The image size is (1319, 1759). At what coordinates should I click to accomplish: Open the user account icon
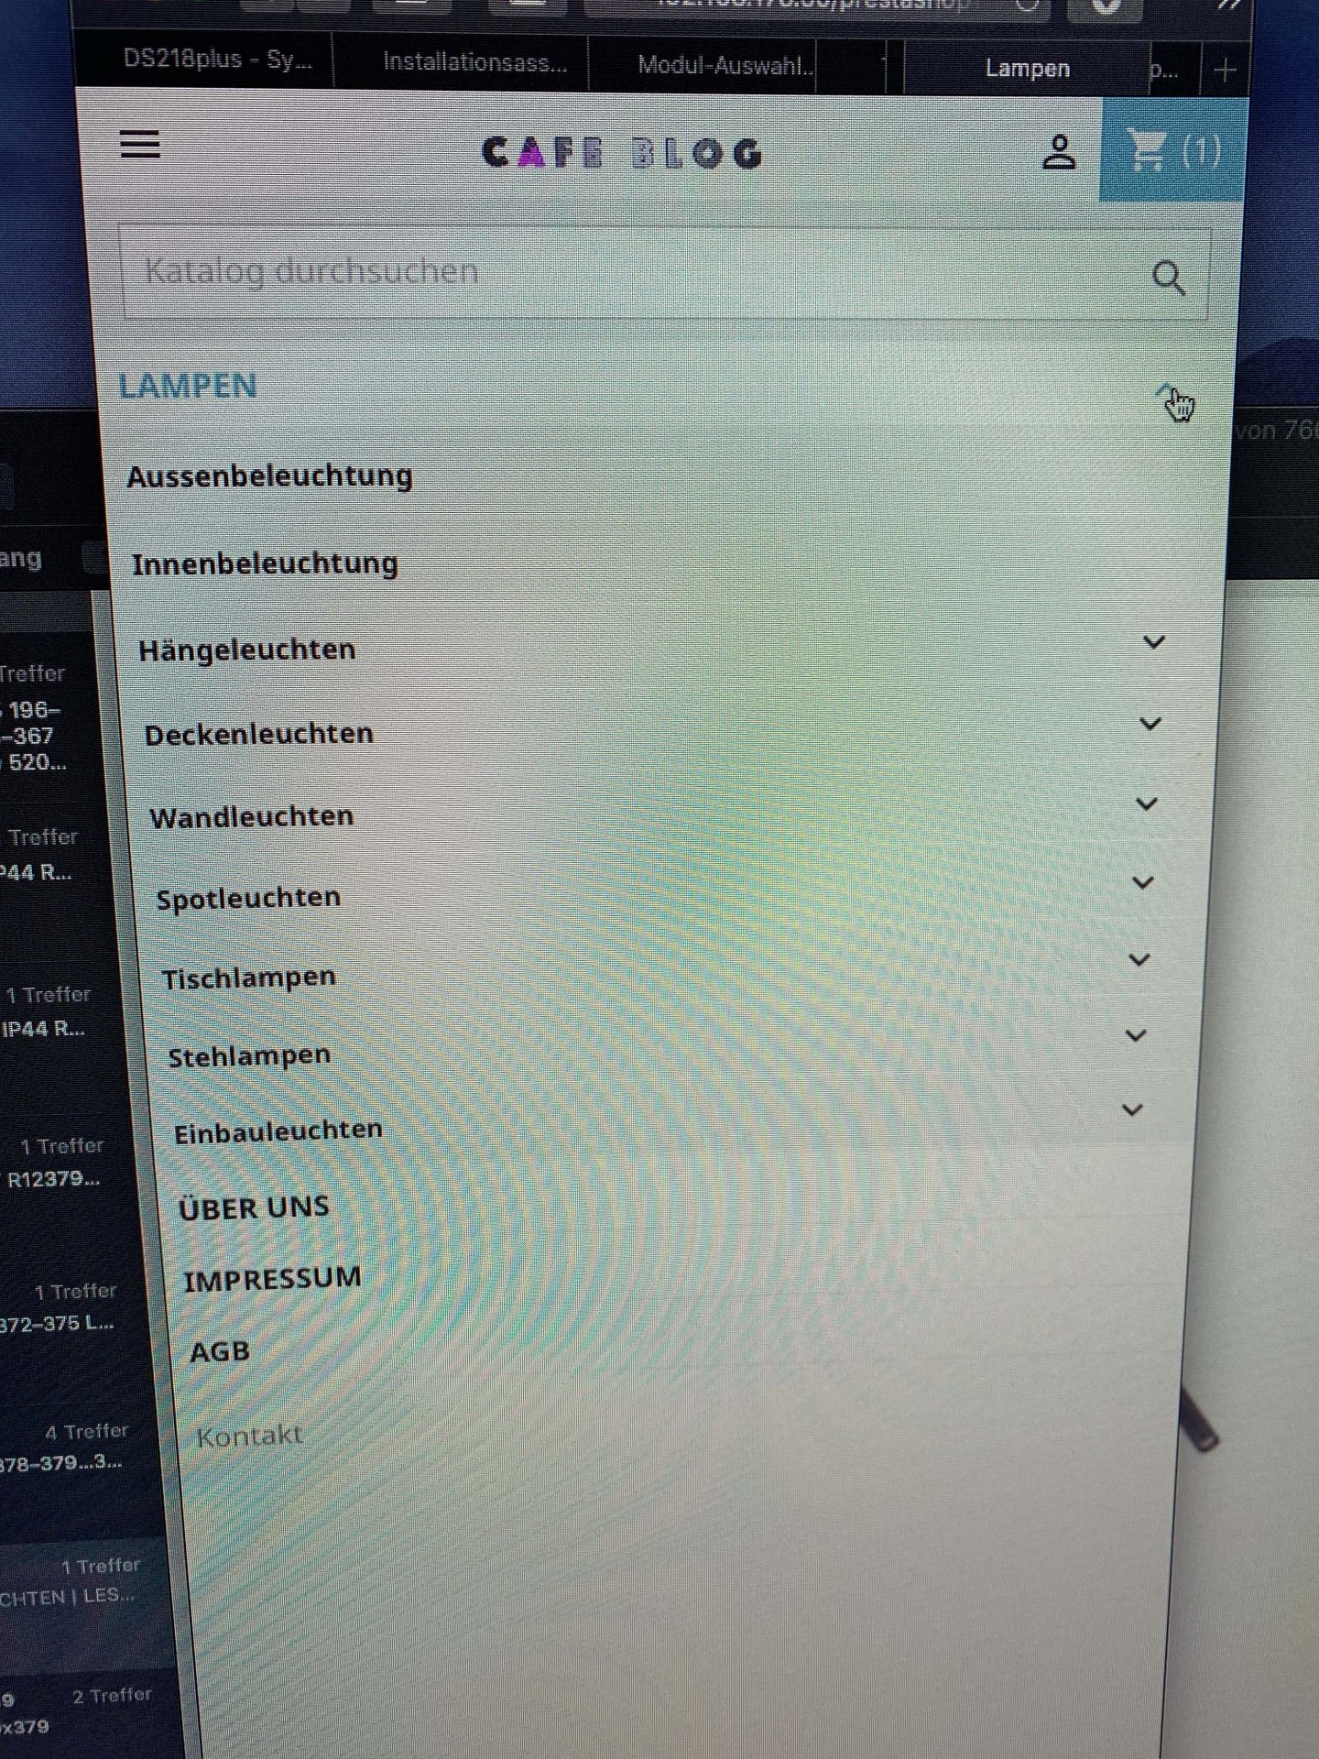(1059, 152)
